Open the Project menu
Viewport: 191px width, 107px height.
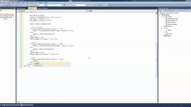(9, 3)
